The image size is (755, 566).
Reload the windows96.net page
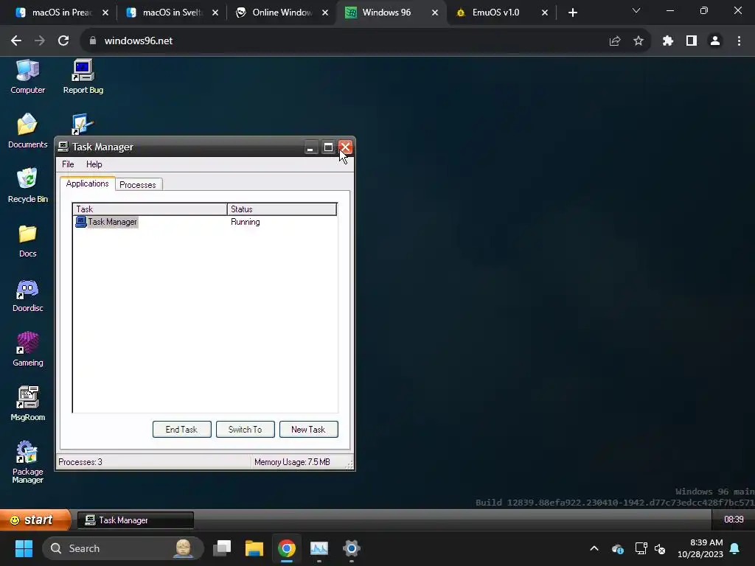click(x=63, y=41)
